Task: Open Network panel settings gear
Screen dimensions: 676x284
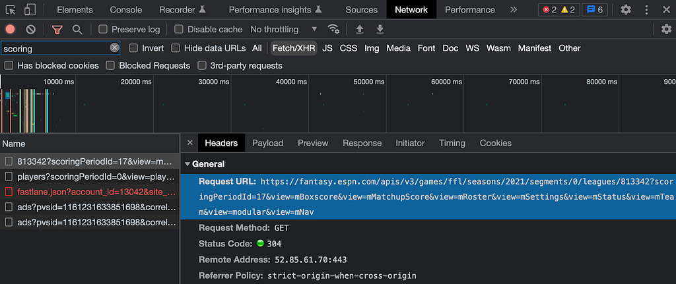Action: pos(667,29)
